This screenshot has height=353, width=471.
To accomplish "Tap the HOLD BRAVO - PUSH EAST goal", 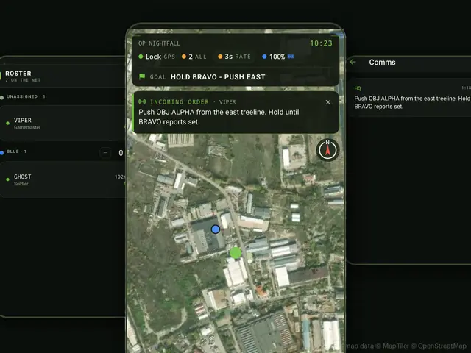I will click(218, 77).
